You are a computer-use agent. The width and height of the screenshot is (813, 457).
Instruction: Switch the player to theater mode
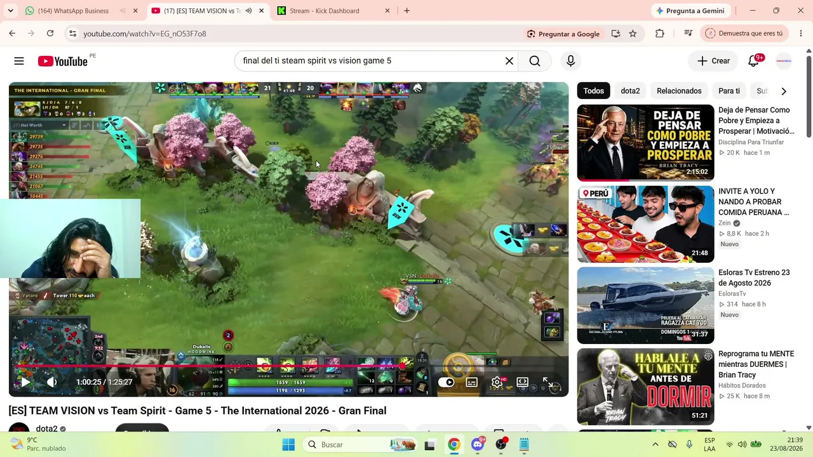point(523,382)
